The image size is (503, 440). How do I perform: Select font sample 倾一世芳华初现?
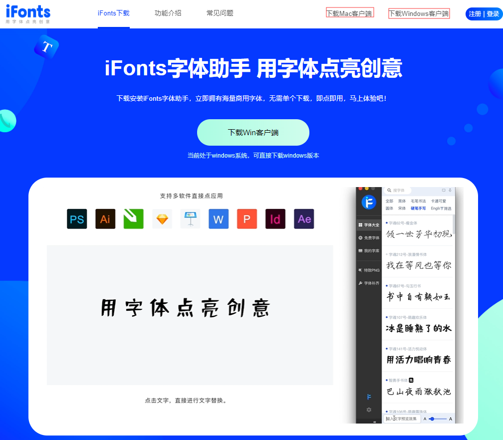419,234
